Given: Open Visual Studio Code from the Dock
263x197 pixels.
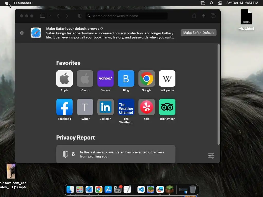Looking at the screenshot, I should coord(141,190).
